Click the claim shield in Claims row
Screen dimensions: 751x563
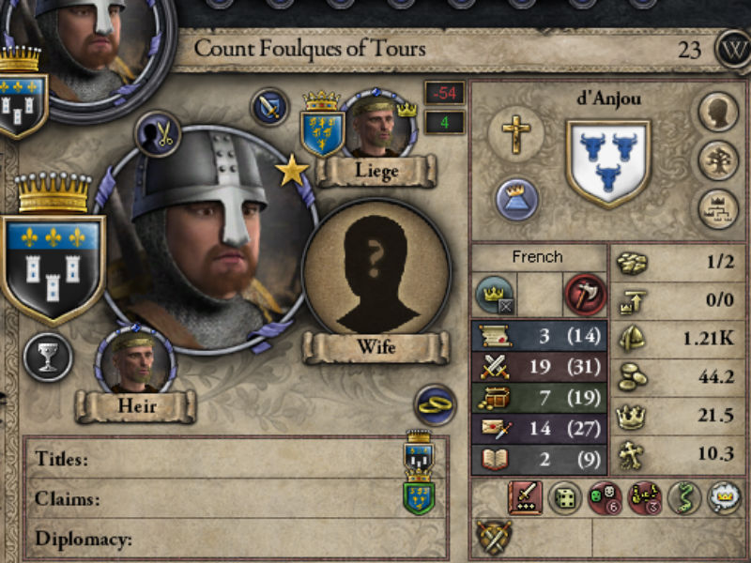(419, 494)
